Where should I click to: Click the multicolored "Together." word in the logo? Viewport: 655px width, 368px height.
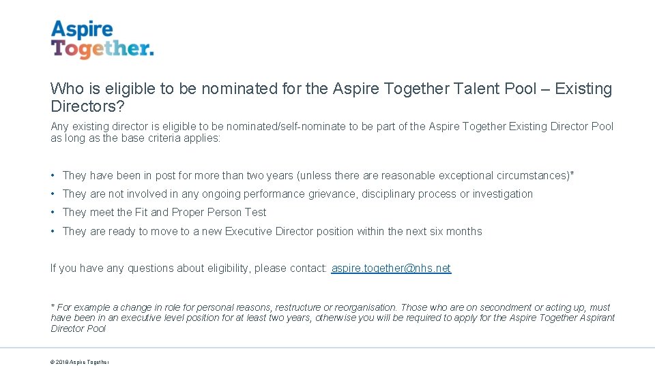(x=102, y=49)
